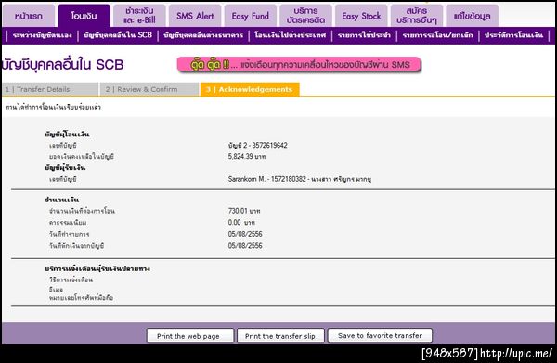Click the transfer completed message text
The width and height of the screenshot is (557, 363).
[53, 107]
